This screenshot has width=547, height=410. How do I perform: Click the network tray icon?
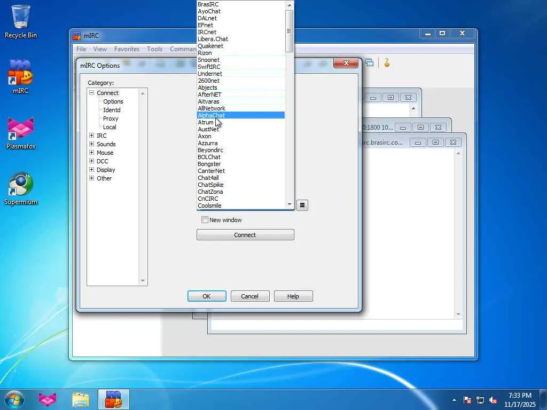pyautogui.click(x=480, y=400)
